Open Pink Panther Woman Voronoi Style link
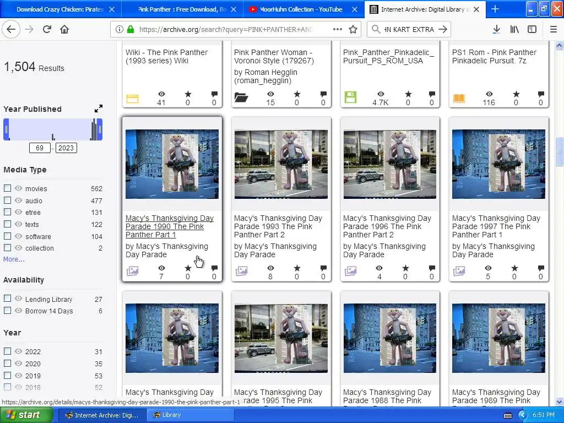The height and width of the screenshot is (423, 564). tap(274, 57)
